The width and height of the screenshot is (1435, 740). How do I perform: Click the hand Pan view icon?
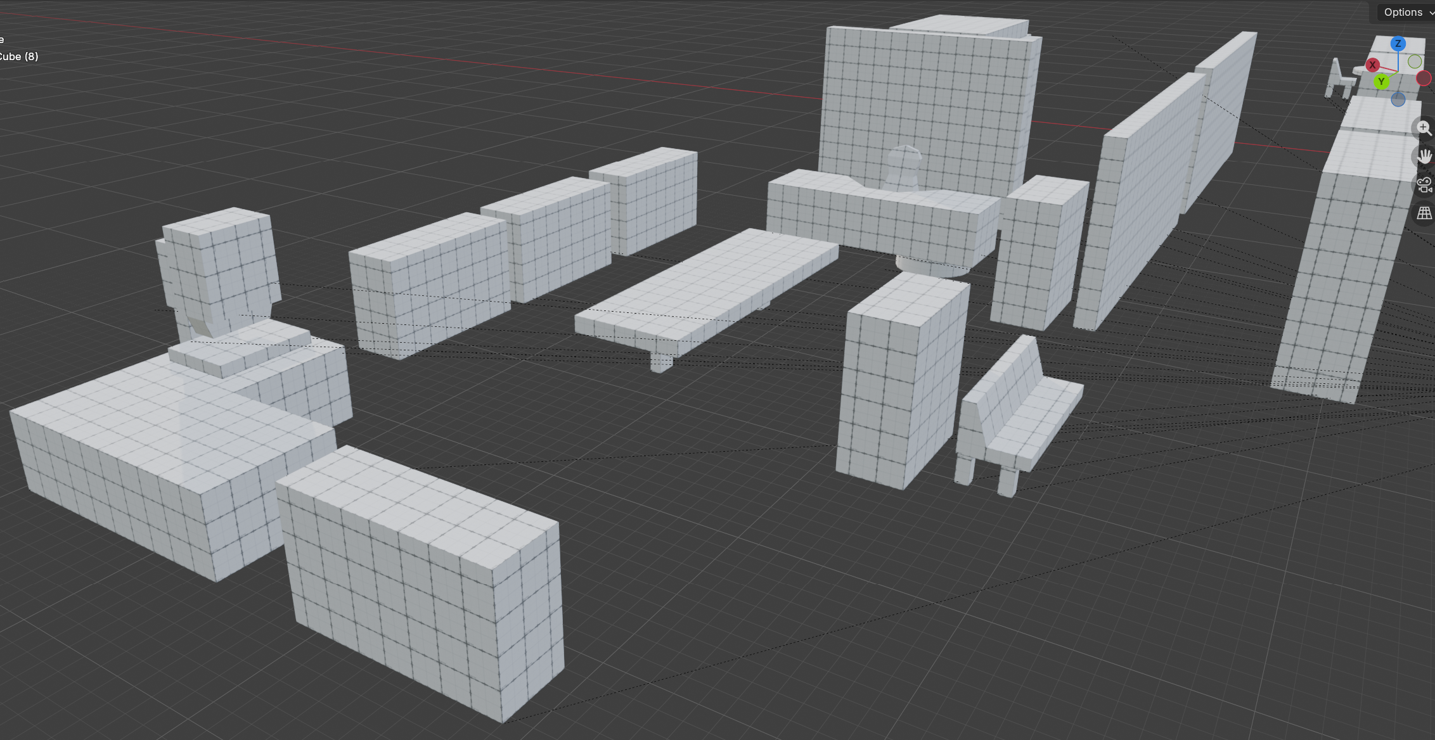(x=1424, y=156)
